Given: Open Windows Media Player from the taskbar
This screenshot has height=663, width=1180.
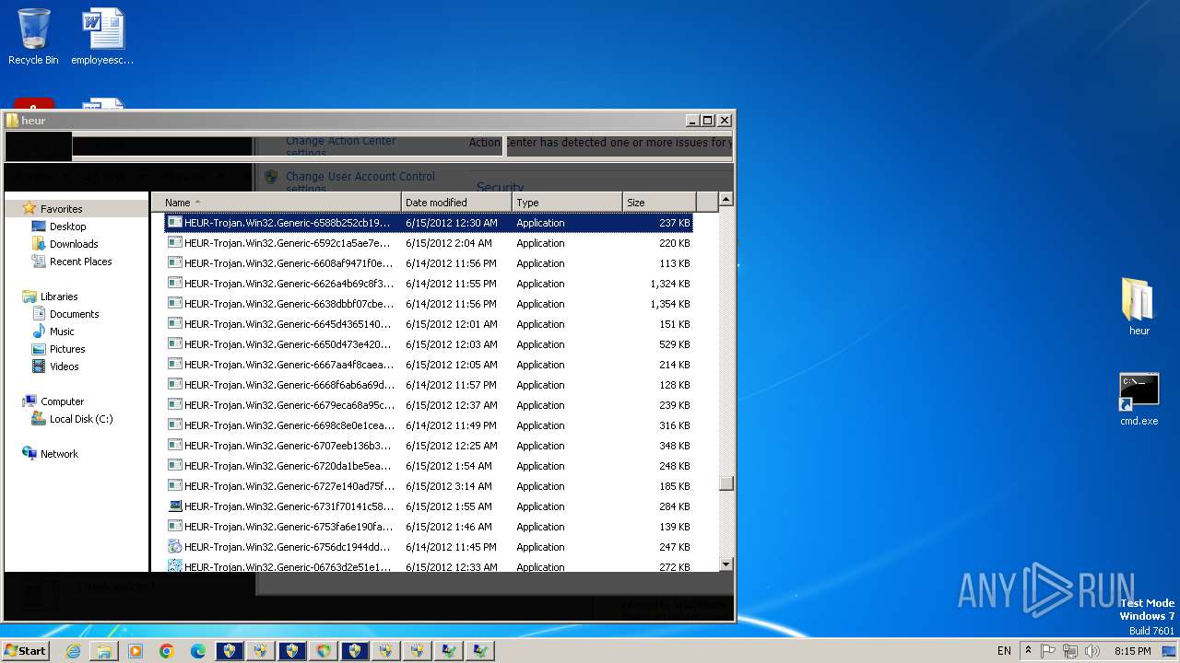Looking at the screenshot, I should coord(136,651).
